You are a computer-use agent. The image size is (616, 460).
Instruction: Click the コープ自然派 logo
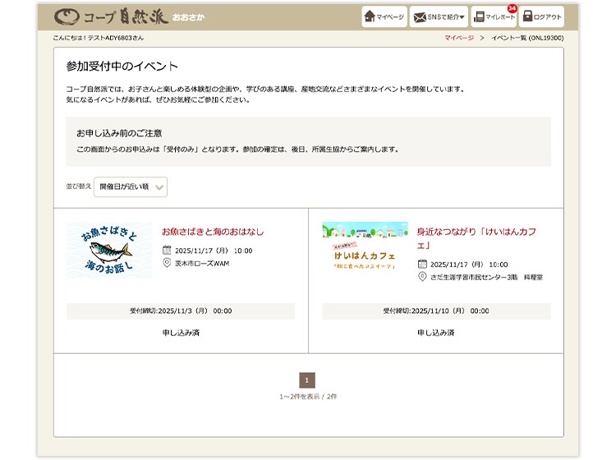pyautogui.click(x=129, y=17)
